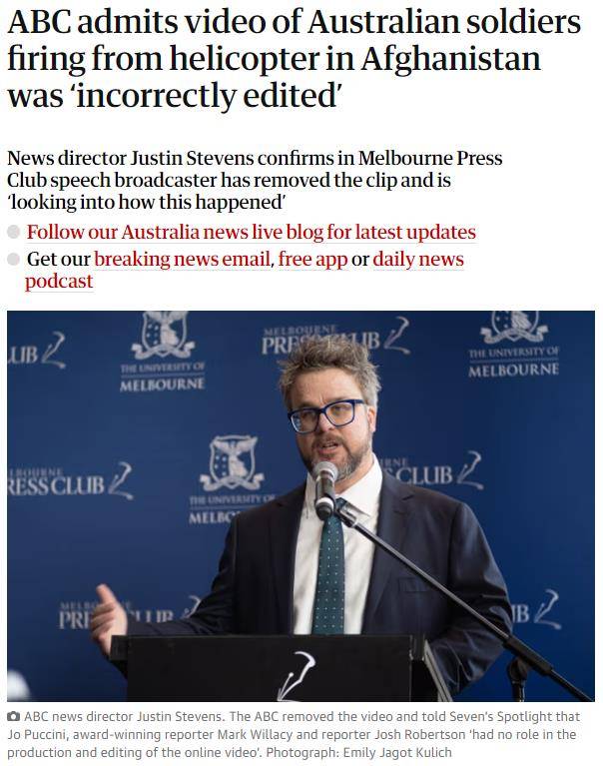The image size is (603, 766).
Task: Click the standfirst mentioning Melbourne Press Club speech
Action: click(255, 180)
